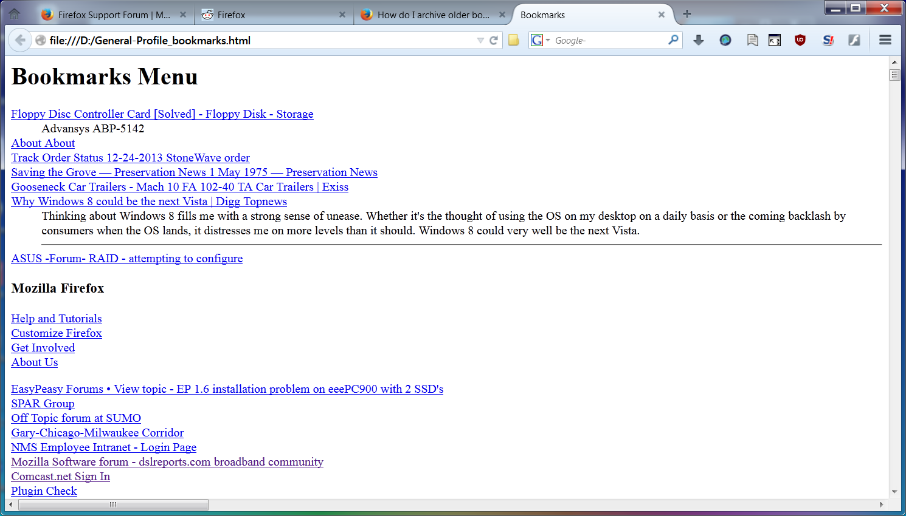Close the Firefox Support Forum tab

(183, 15)
